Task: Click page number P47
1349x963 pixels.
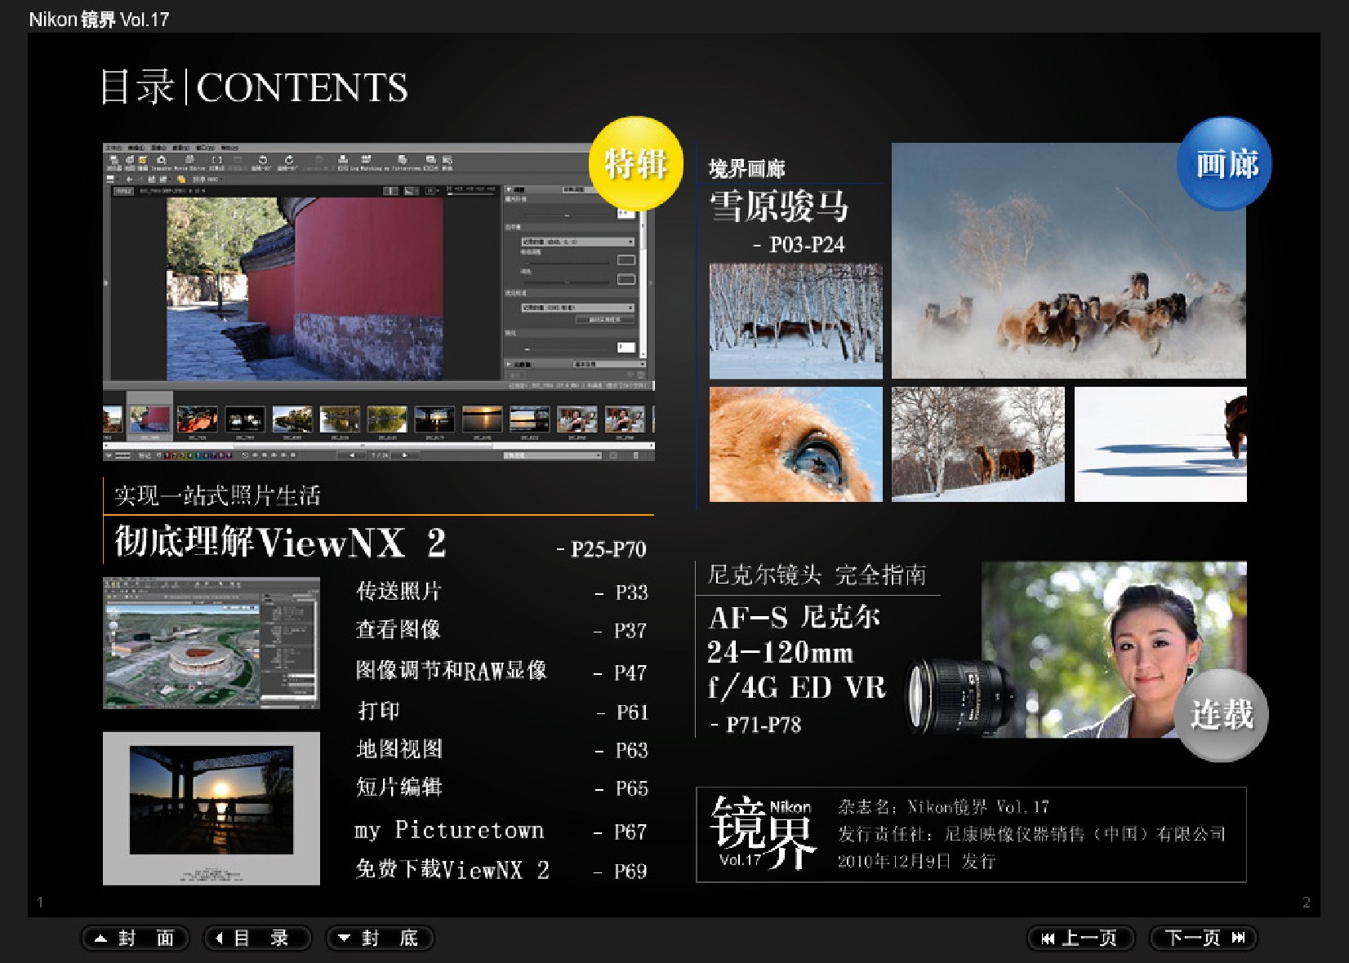Action: pyautogui.click(x=630, y=672)
